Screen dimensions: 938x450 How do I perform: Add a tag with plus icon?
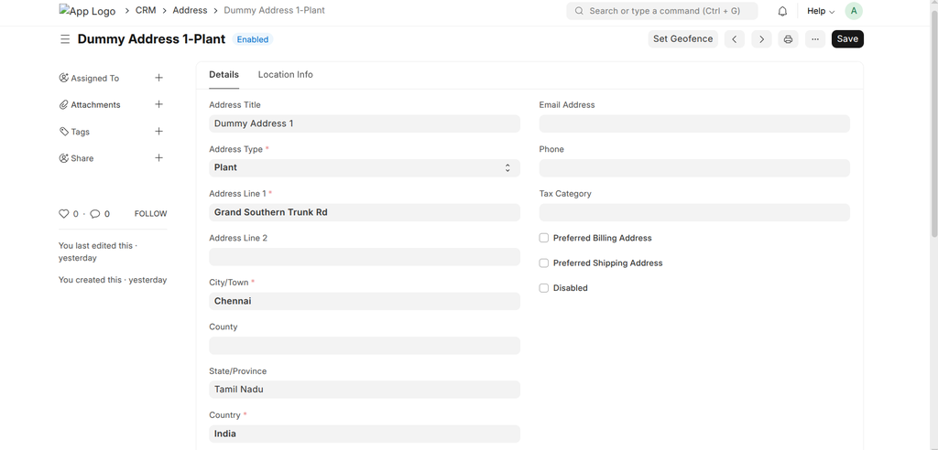pyautogui.click(x=159, y=131)
